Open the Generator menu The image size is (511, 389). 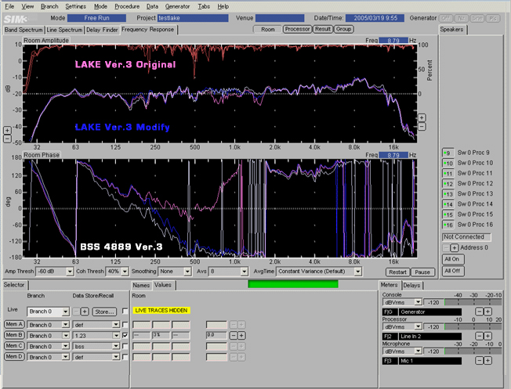point(177,6)
